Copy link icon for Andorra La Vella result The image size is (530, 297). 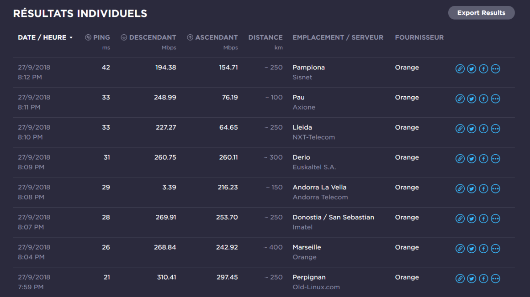(460, 189)
